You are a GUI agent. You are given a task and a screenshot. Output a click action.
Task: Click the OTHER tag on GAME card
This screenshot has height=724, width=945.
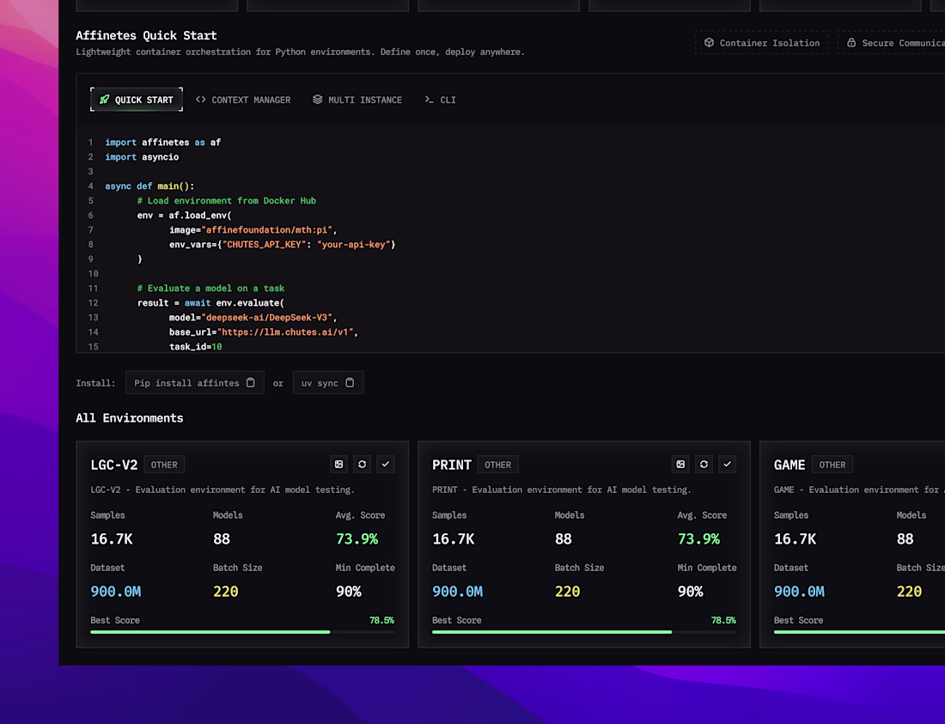coord(832,465)
